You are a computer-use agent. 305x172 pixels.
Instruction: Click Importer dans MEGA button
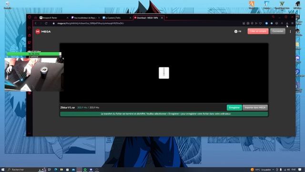point(255,107)
